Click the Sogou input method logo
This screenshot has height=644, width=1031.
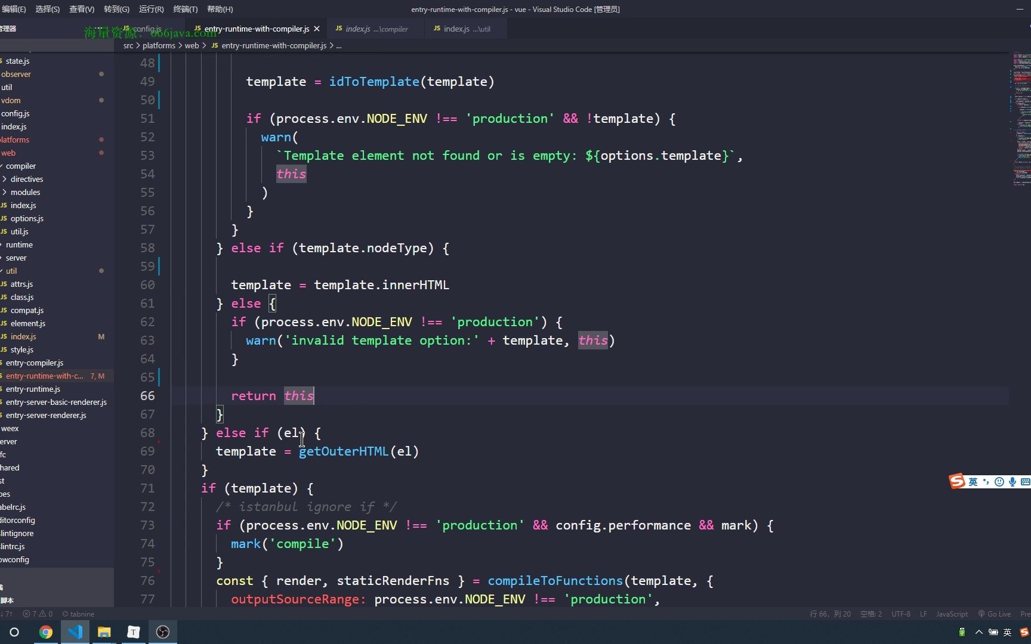957,481
